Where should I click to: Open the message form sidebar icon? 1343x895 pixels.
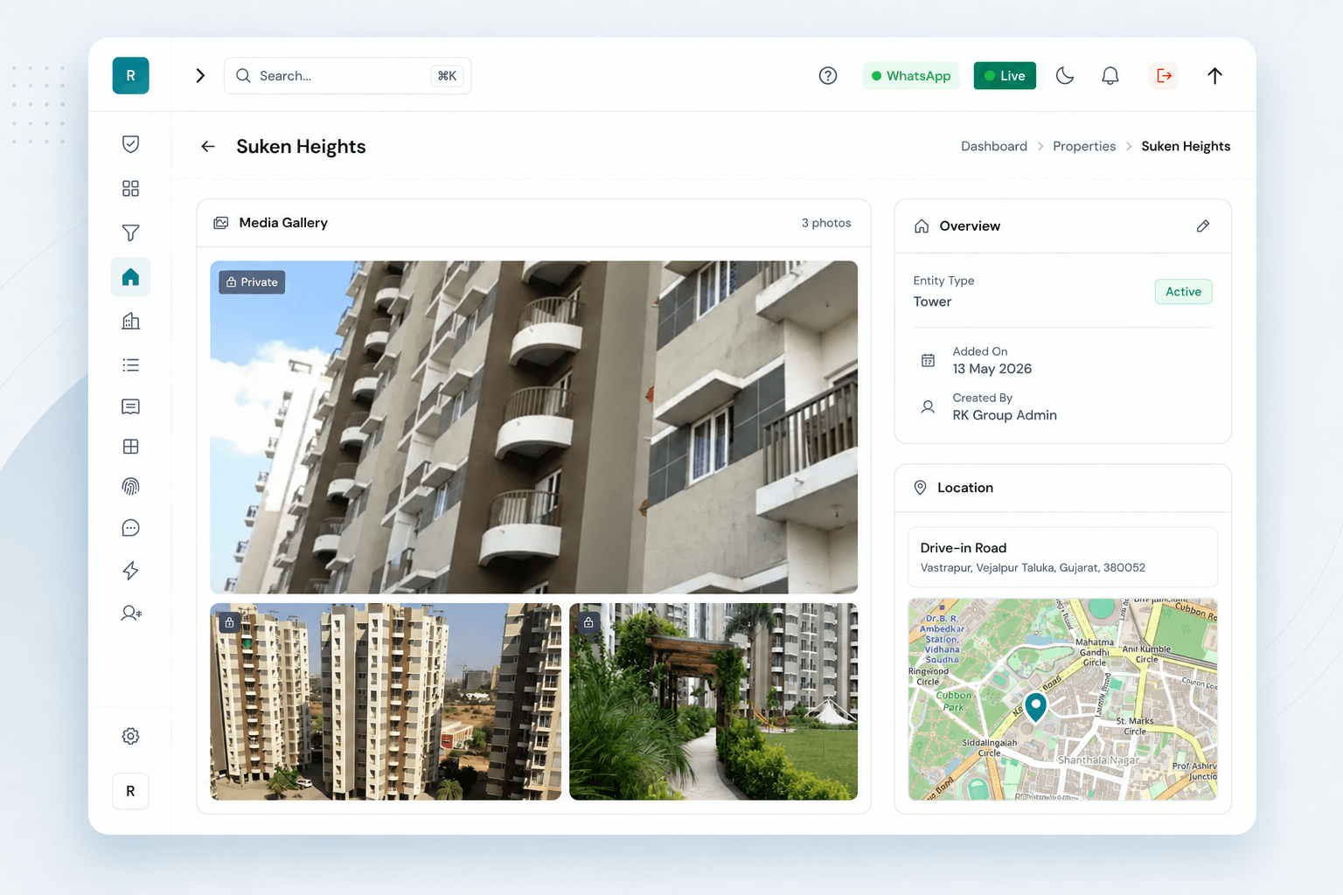pyautogui.click(x=130, y=406)
